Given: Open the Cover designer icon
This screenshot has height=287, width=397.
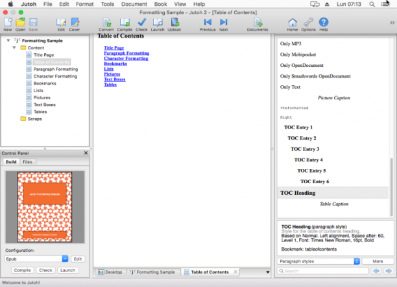Looking at the screenshot, I should click(x=75, y=25).
